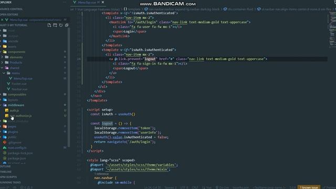The width and height of the screenshot is (336, 189).
Task: Expand the plugins folder
Action: pos(13,132)
